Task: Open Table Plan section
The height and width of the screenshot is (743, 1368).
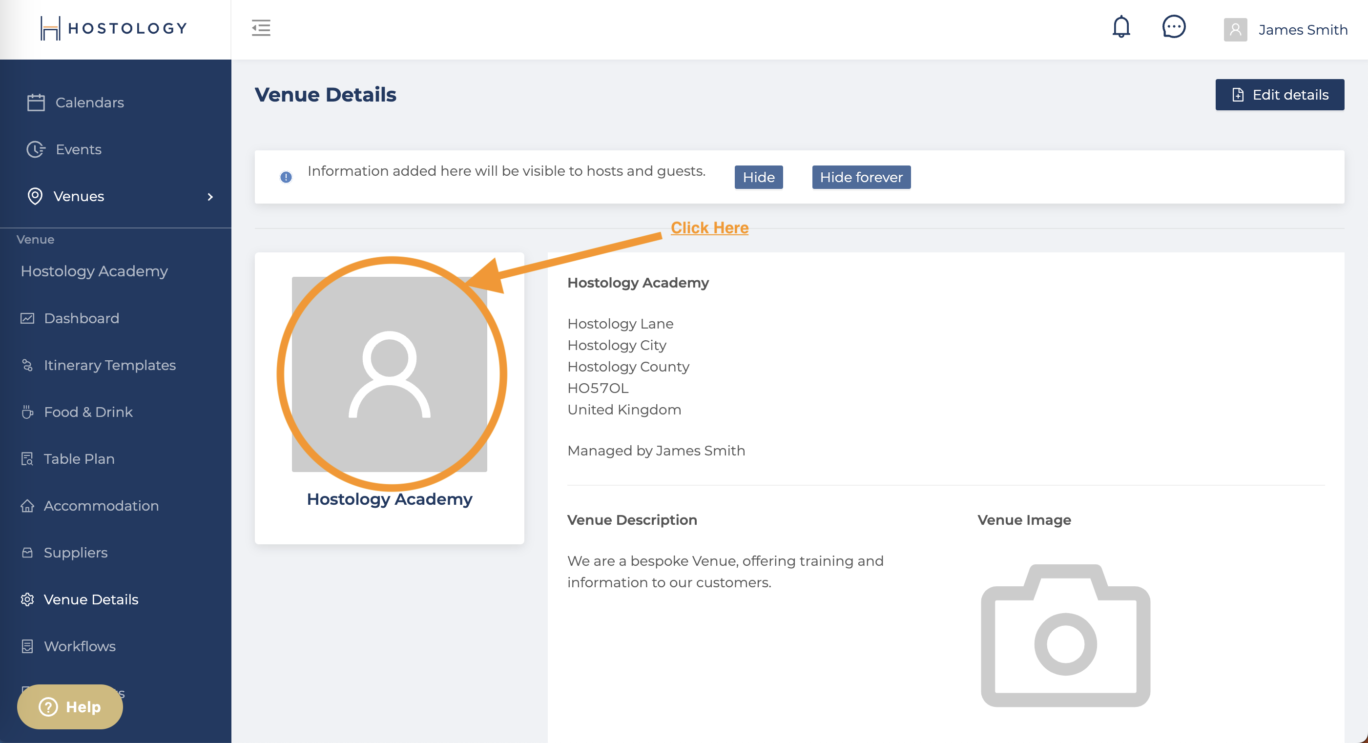Action: [x=79, y=458]
